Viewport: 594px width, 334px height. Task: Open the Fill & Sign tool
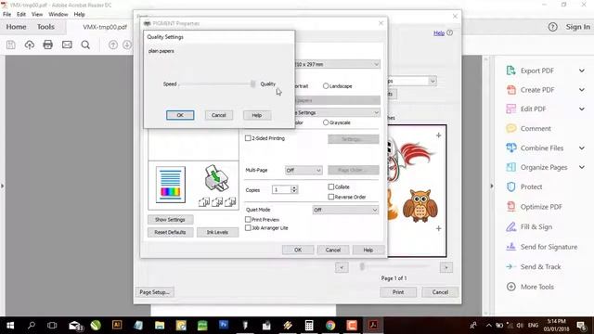point(536,226)
